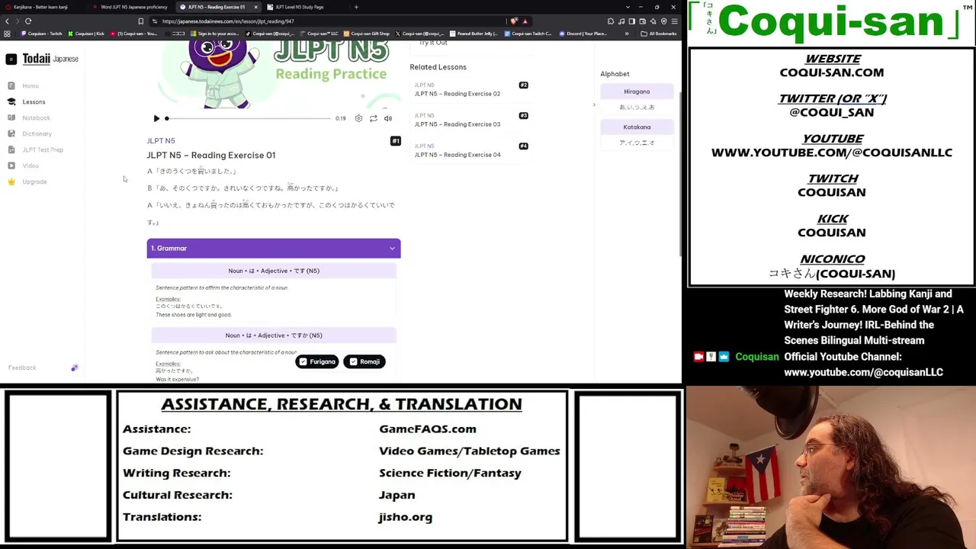Click the Todaii Japanese logo
The width and height of the screenshot is (976, 549).
pyautogui.click(x=50, y=59)
